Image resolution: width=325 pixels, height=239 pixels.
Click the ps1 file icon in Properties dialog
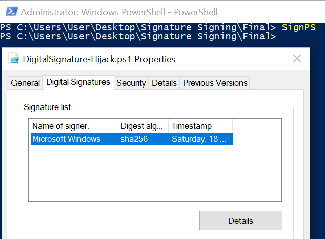(x=14, y=59)
